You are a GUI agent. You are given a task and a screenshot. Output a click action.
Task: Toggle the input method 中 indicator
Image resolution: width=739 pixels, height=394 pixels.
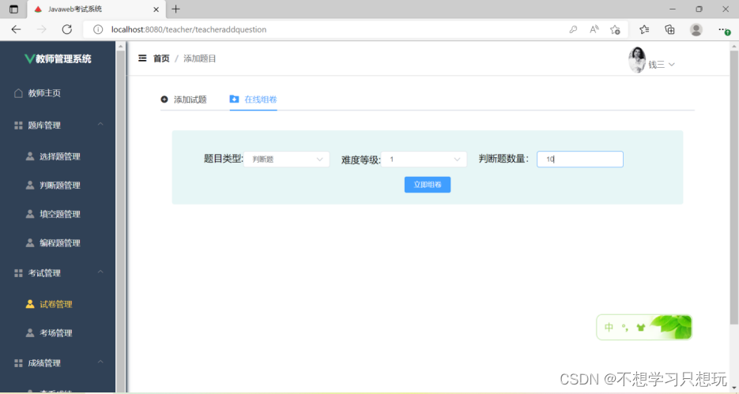[x=609, y=327]
